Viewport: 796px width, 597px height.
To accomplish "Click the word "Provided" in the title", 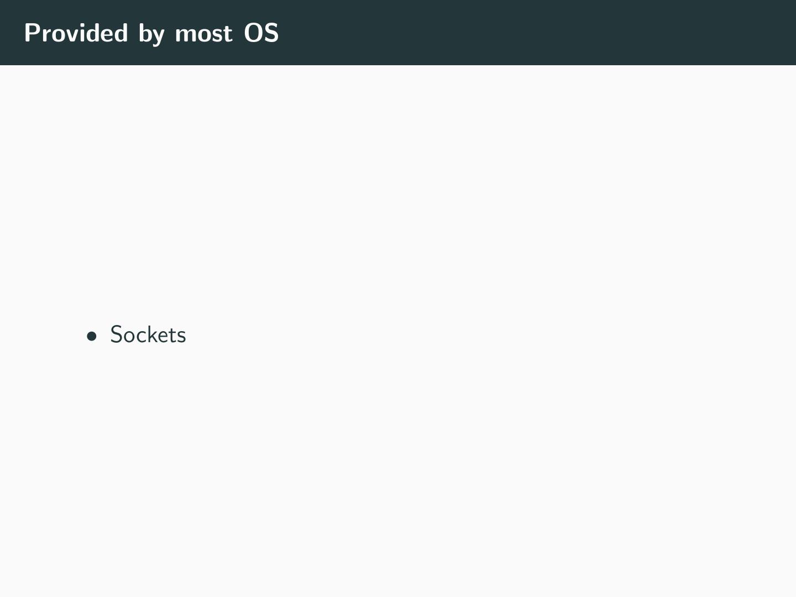I will [76, 33].
